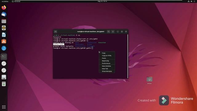Viewport: 197px width, 111px height.
Task: Click the terminal vertical scrollbar
Action: click(128, 56)
